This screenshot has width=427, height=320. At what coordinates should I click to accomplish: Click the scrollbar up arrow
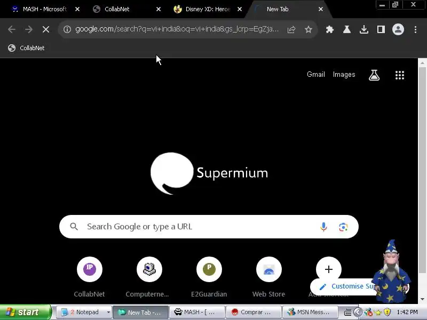point(422,63)
